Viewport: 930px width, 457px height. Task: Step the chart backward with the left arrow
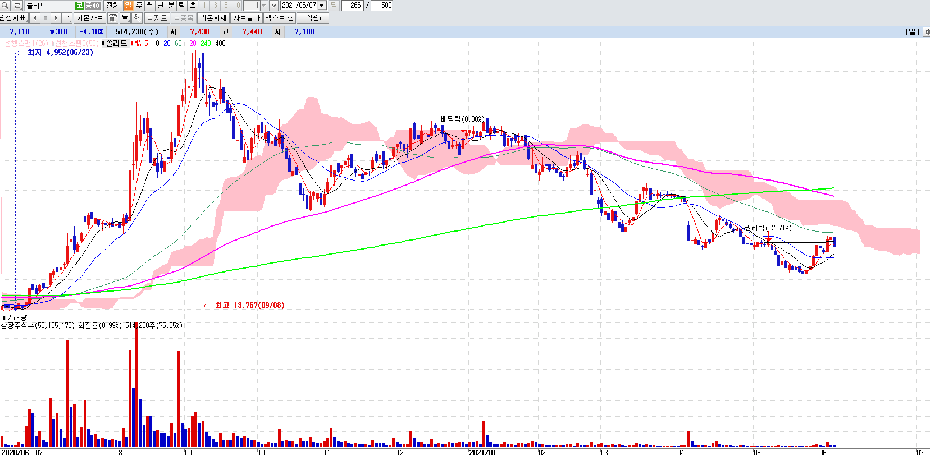pyautogui.click(x=35, y=18)
